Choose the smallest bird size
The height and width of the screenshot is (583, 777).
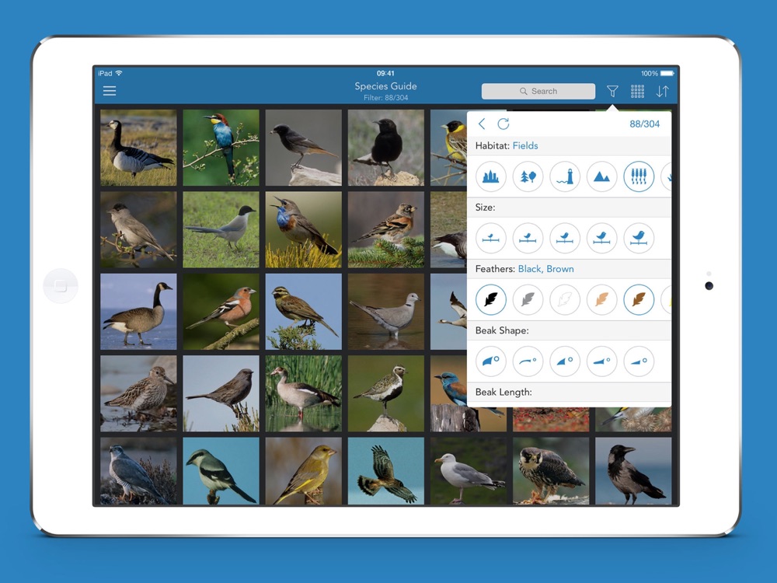point(490,238)
